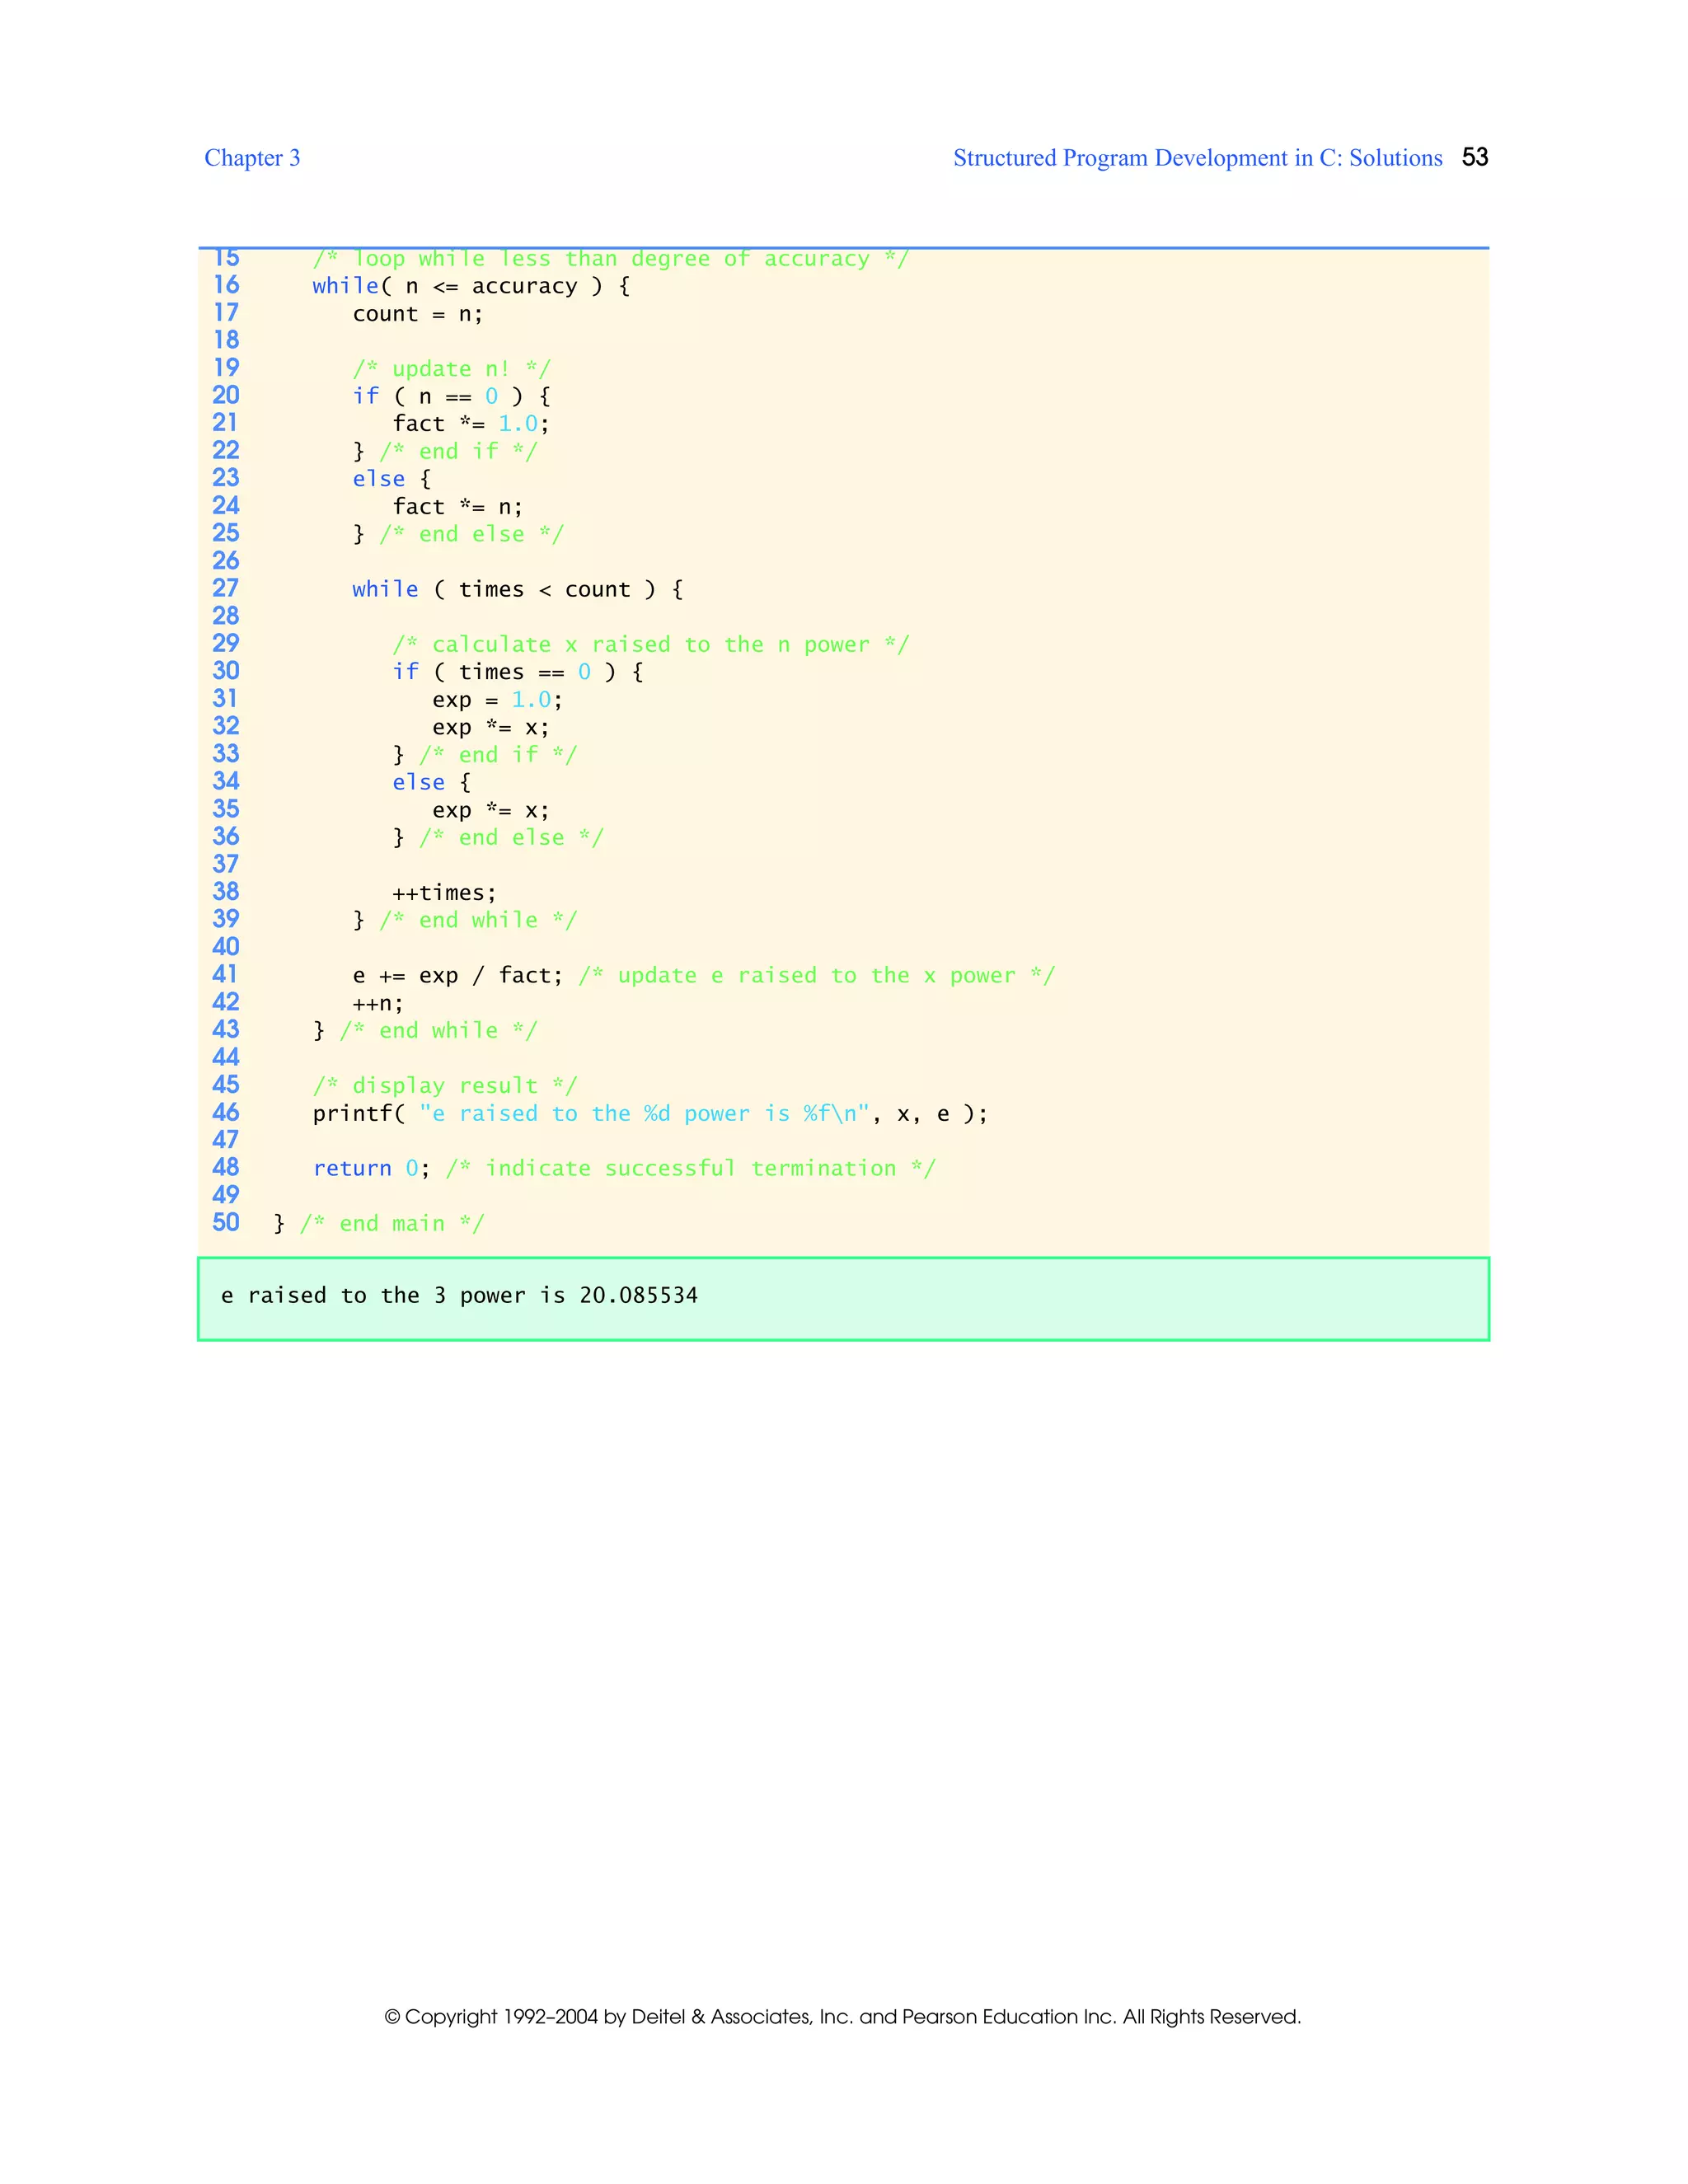Click the Chapter 3 header text
This screenshot has height=2184, width=1688.
pyautogui.click(x=252, y=158)
